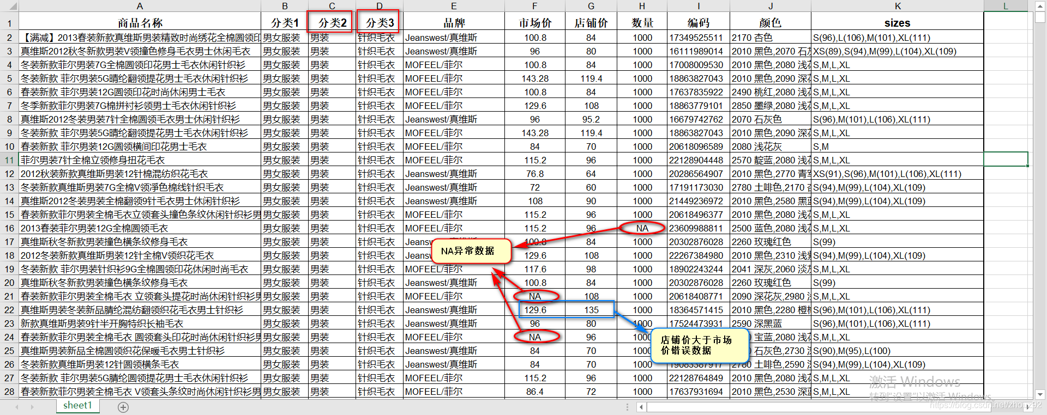Click the 颜色 header cell
Screen dimensions: 1047x415
771,22
